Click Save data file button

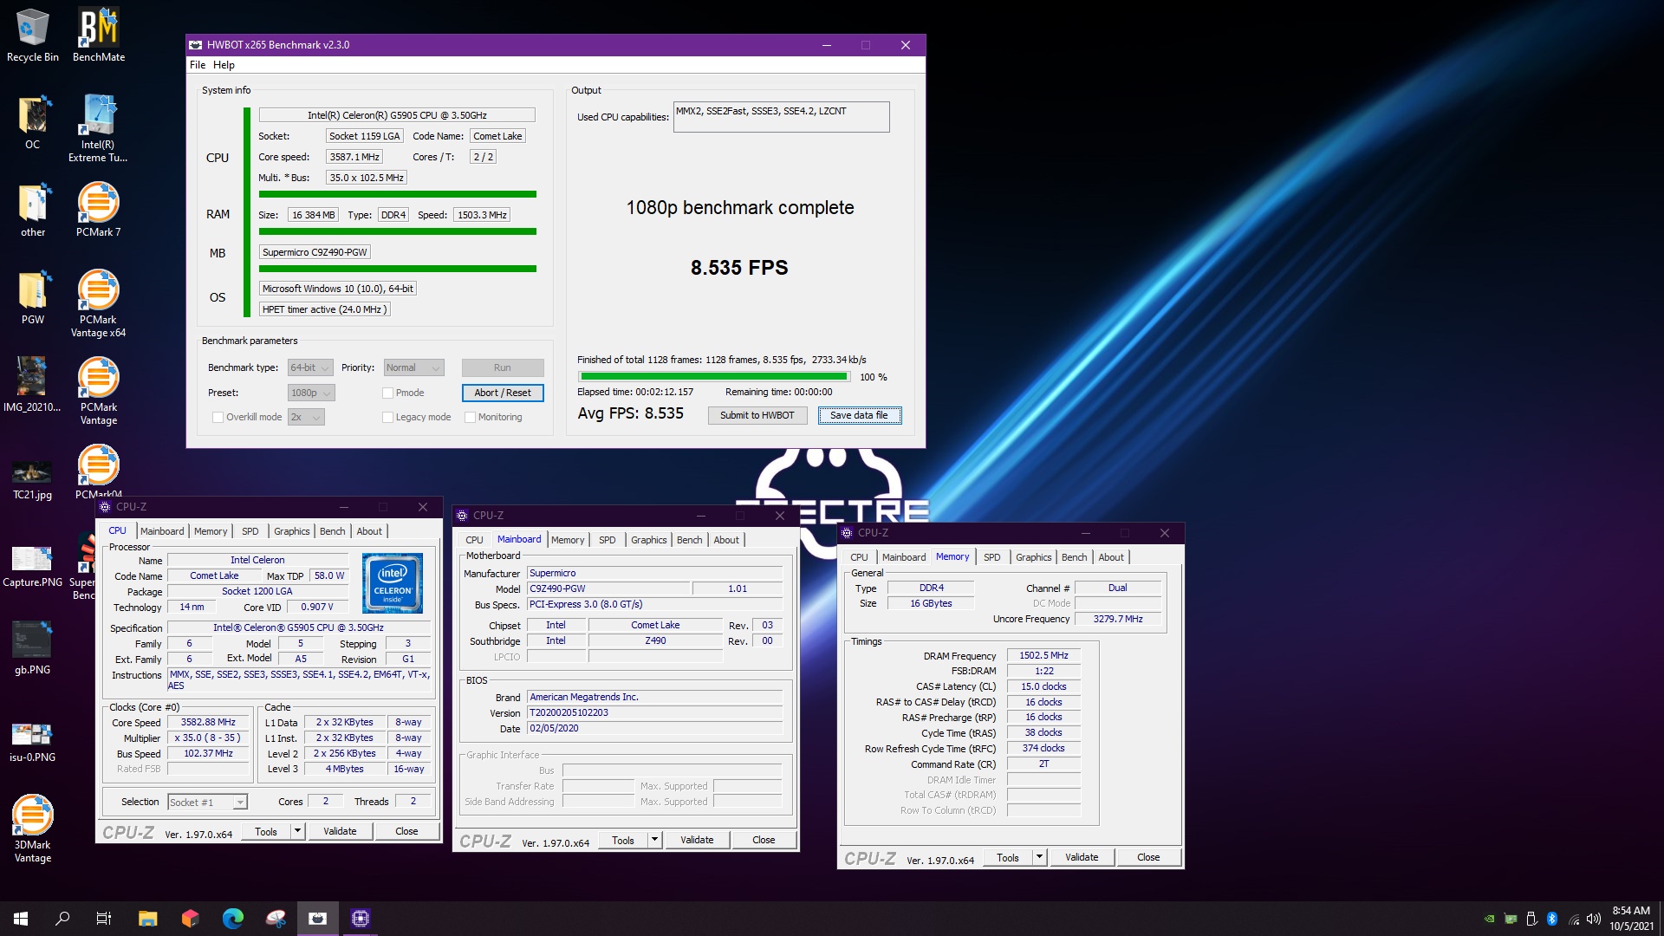(859, 415)
